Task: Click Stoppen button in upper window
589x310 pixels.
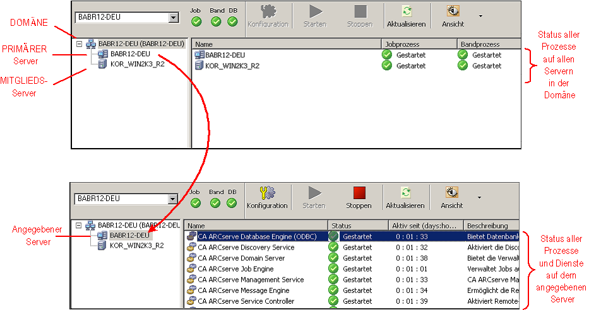Action: (x=360, y=16)
